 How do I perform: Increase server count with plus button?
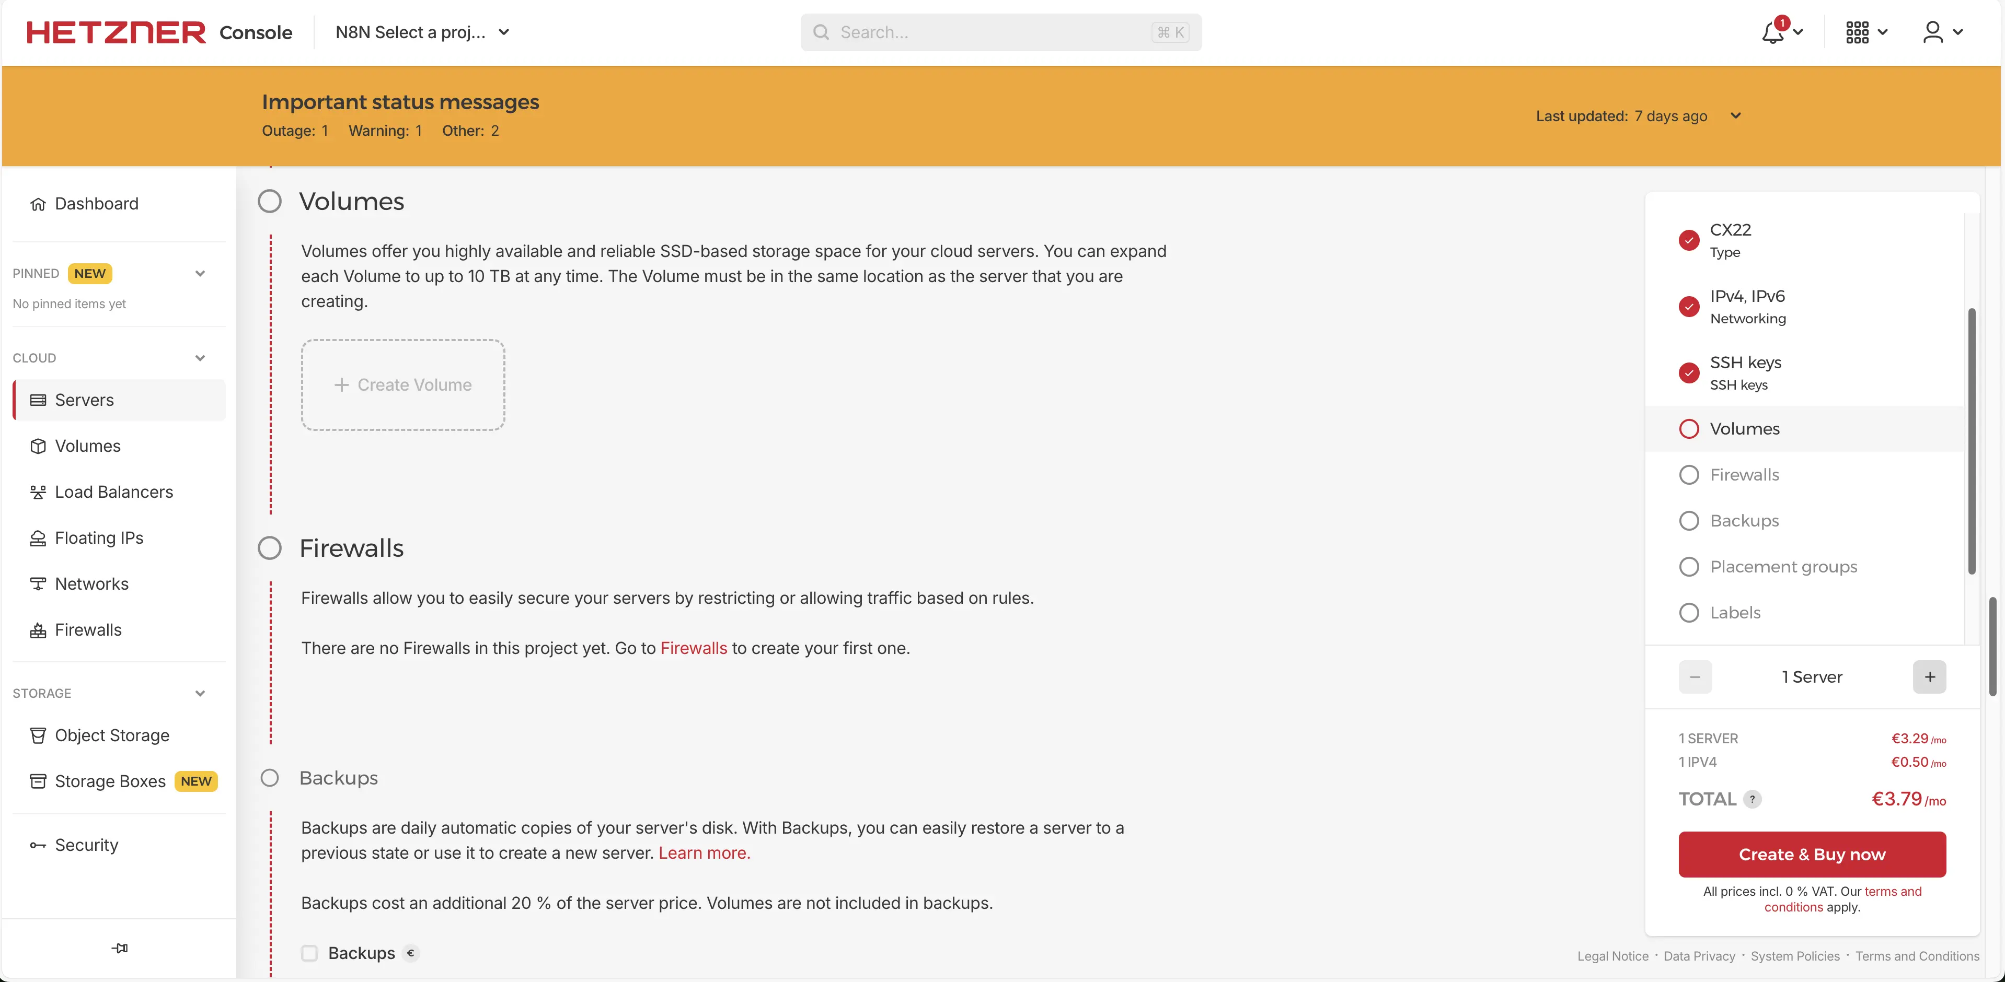tap(1930, 677)
